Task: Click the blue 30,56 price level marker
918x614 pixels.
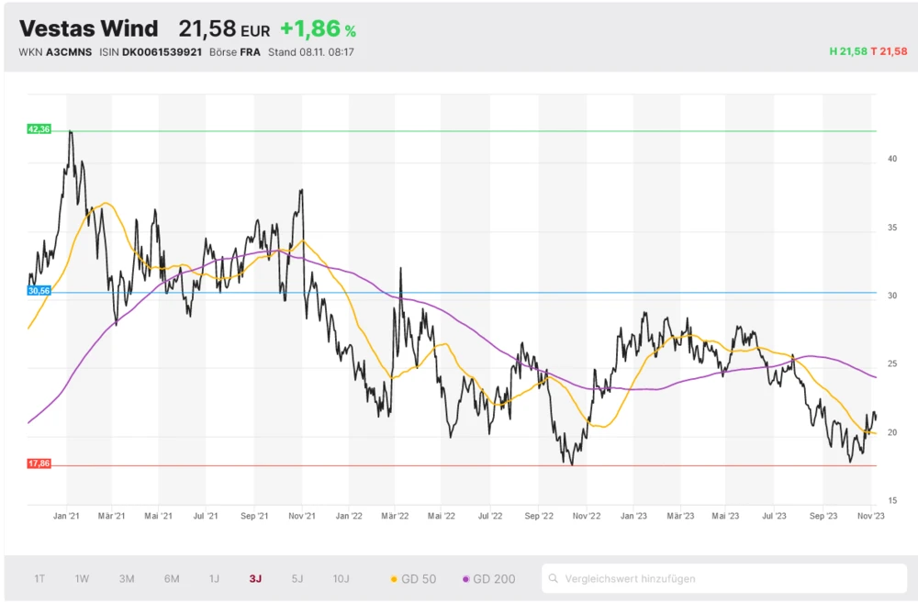Action: pos(39,292)
